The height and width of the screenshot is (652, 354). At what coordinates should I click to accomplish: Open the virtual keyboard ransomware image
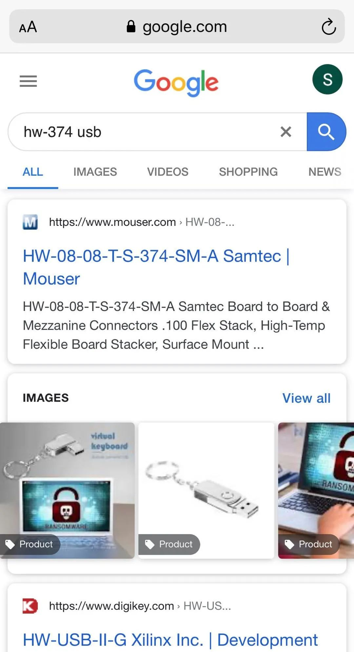tap(67, 490)
